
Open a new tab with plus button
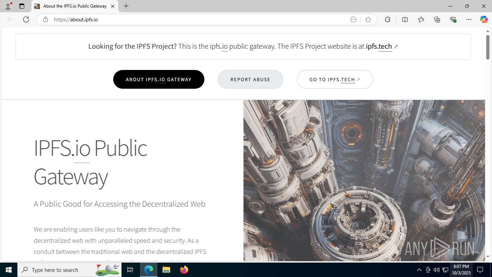(126, 6)
